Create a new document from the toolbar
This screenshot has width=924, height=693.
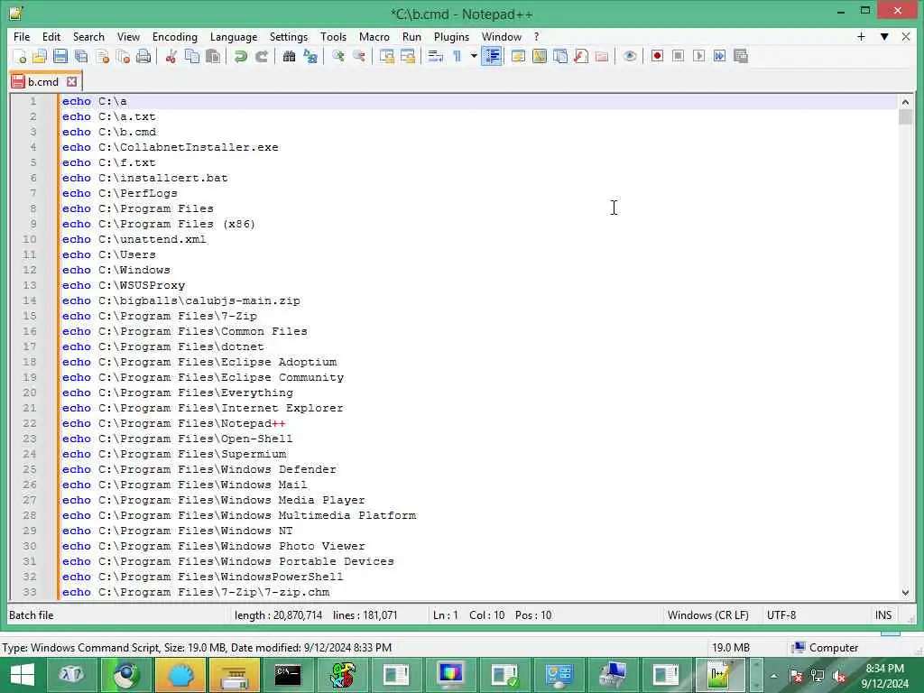pos(19,56)
